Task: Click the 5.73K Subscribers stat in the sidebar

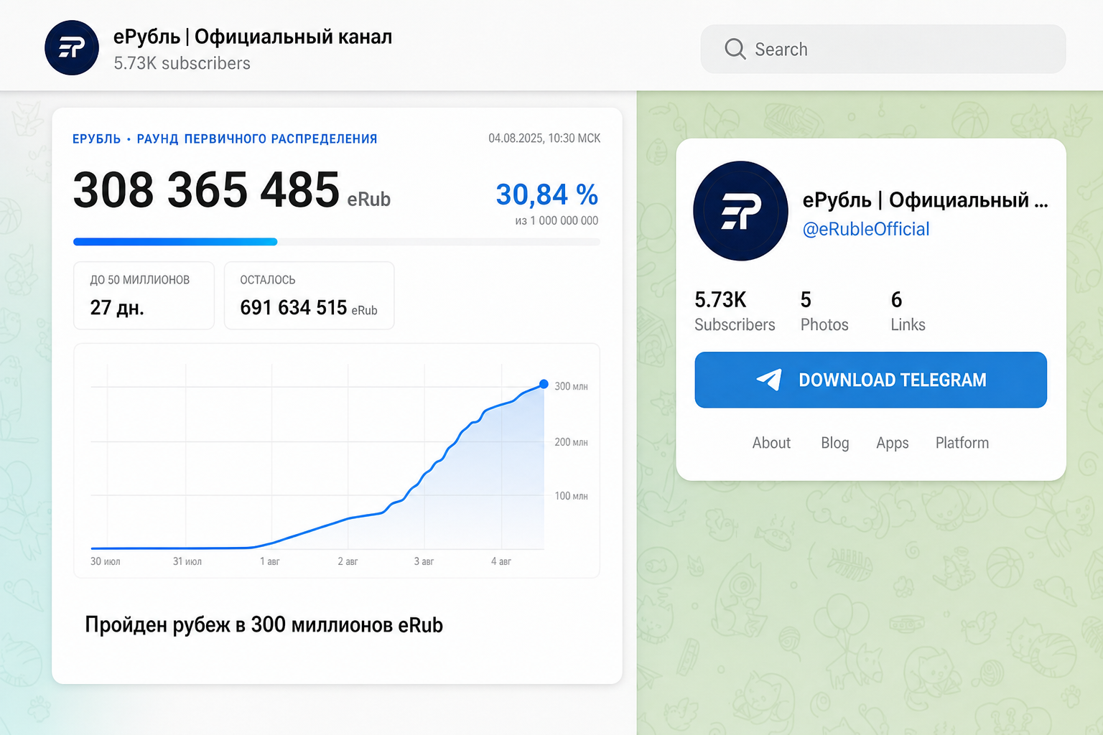Action: 735,311
